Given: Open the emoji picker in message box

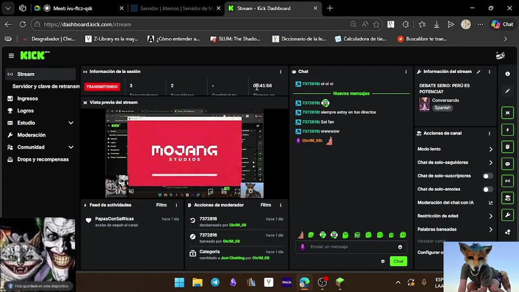Looking at the screenshot, I should click(x=400, y=247).
